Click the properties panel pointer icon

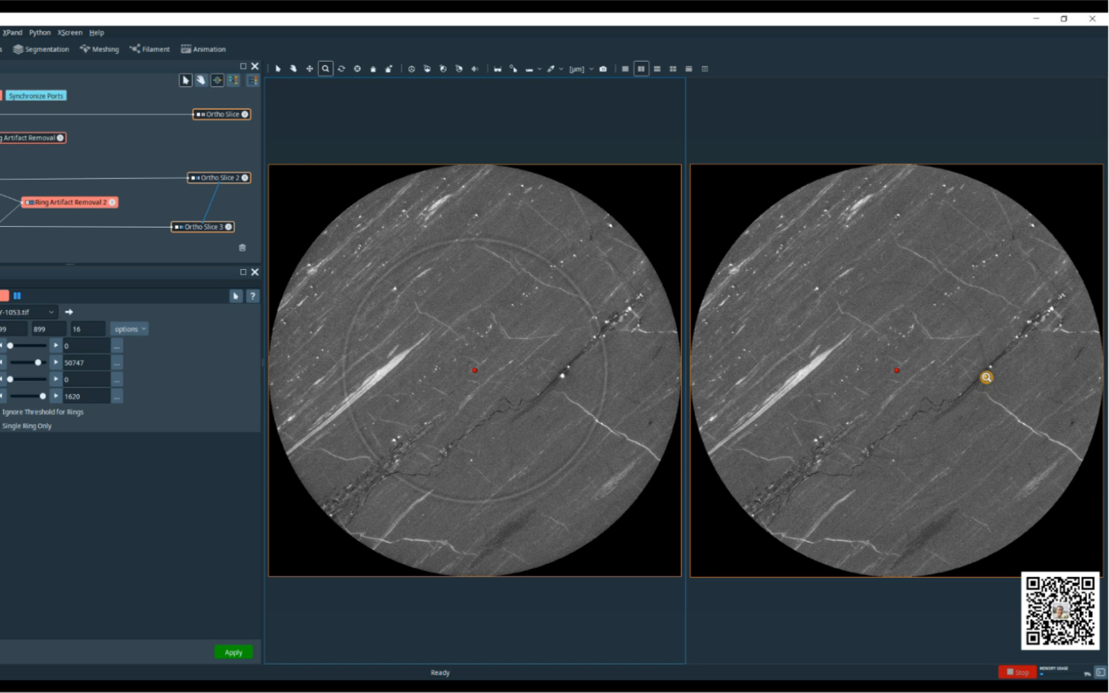236,296
